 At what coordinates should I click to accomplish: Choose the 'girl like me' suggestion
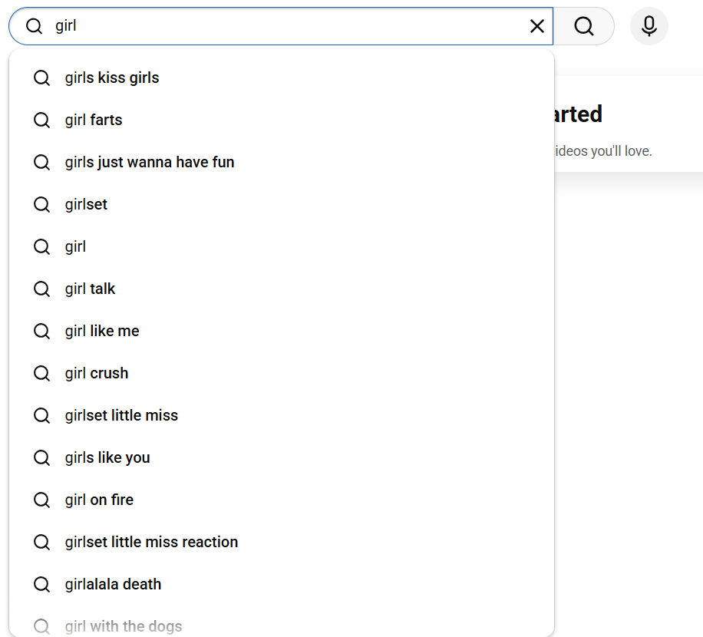(x=102, y=332)
